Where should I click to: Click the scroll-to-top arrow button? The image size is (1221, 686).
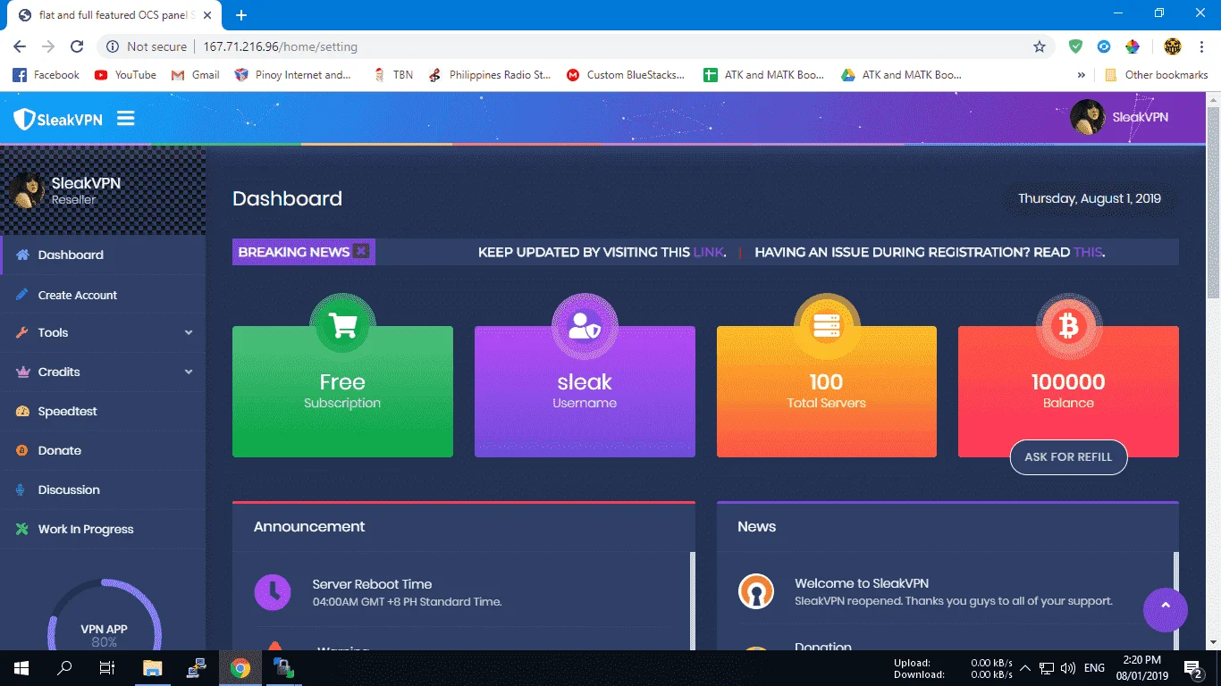pyautogui.click(x=1165, y=609)
